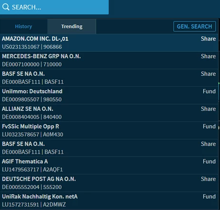This screenshot has width=220, height=210.
Task: Click LU1479563717 | A2AQF1 code line
Action: (32, 170)
